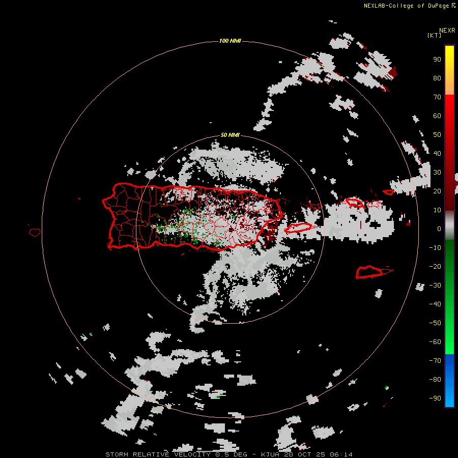The width and height of the screenshot is (458, 458).
Task: Click the -30 value on the velocity scale
Action: tap(435, 285)
